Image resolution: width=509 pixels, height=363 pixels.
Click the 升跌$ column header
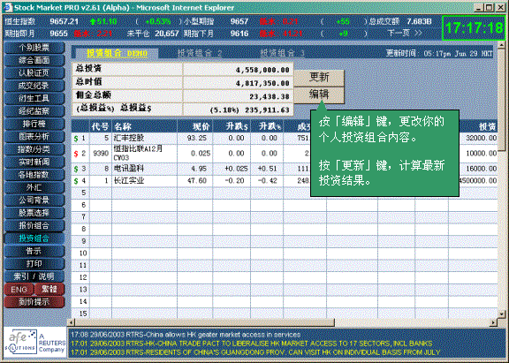(x=237, y=126)
